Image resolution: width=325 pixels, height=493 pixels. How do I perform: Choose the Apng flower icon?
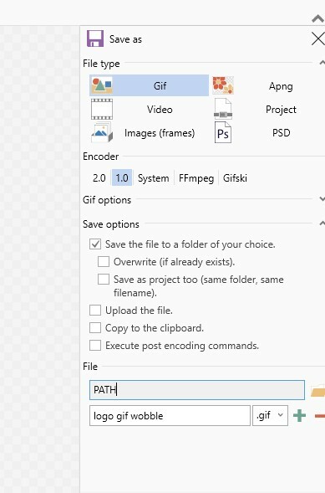point(223,85)
